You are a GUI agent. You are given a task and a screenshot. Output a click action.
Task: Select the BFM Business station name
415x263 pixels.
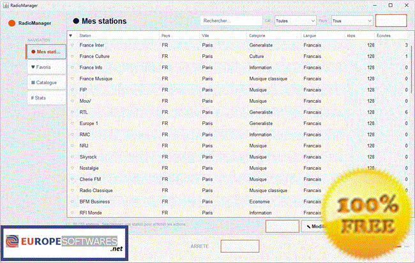[94, 202]
